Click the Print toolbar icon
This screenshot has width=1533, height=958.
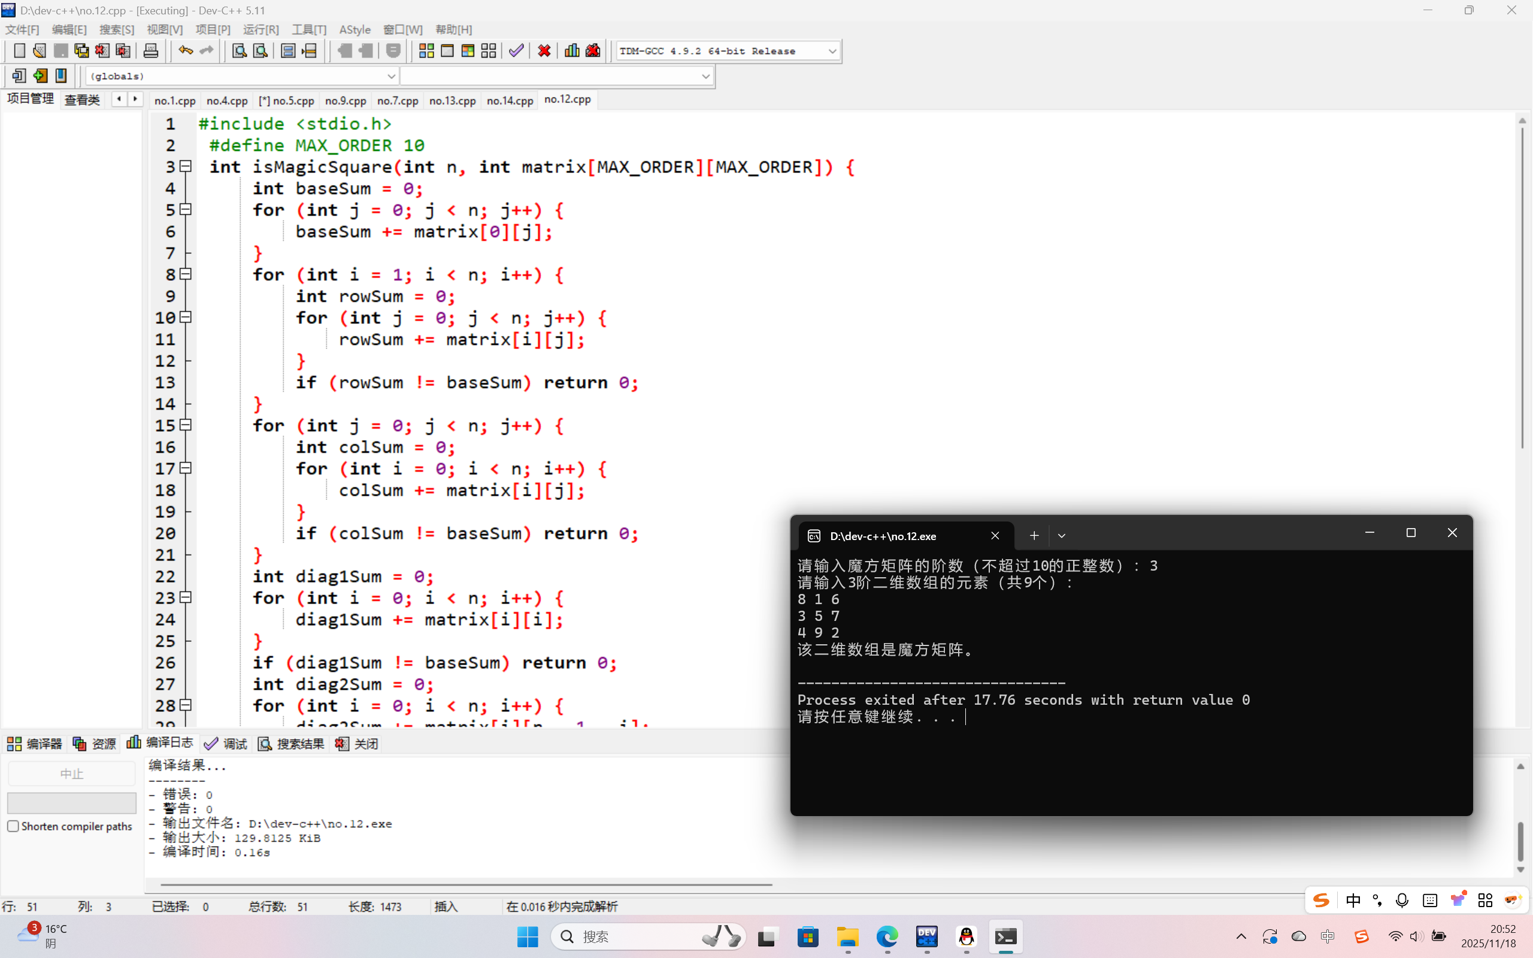[x=151, y=51]
